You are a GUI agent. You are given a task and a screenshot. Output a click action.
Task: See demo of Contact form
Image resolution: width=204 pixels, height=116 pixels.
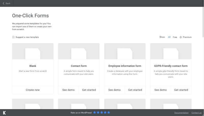[x=68, y=90]
